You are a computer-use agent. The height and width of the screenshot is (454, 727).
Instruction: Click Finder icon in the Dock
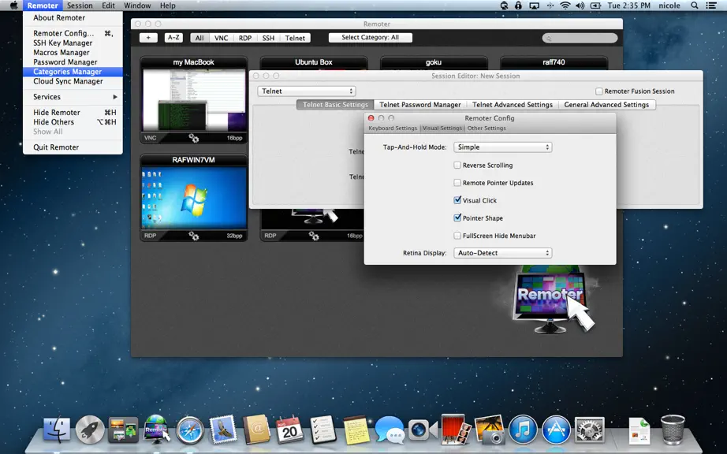(x=57, y=430)
